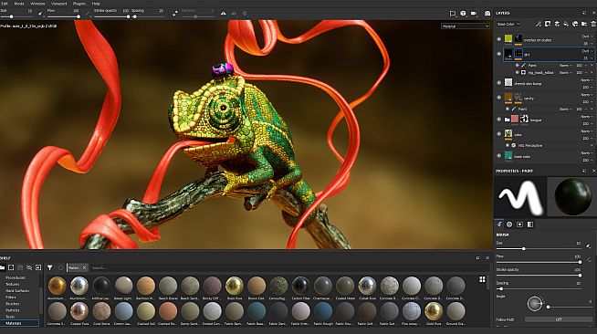
Task: Click the material sphere preview in Properties
Action: pyautogui.click(x=572, y=197)
